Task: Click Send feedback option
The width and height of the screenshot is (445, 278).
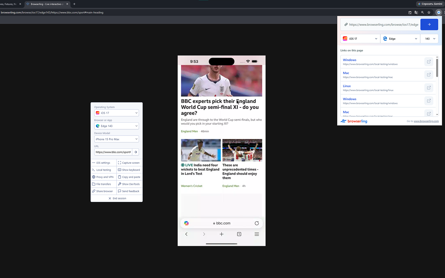Action: (129, 191)
